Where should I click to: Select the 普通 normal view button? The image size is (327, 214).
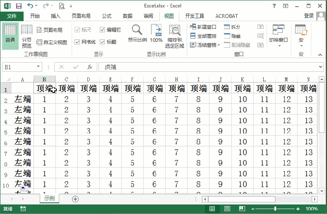(10, 36)
